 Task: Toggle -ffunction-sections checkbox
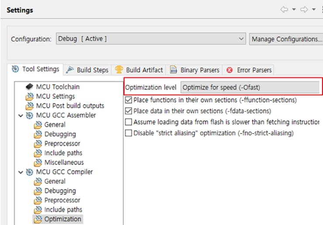tap(128, 100)
